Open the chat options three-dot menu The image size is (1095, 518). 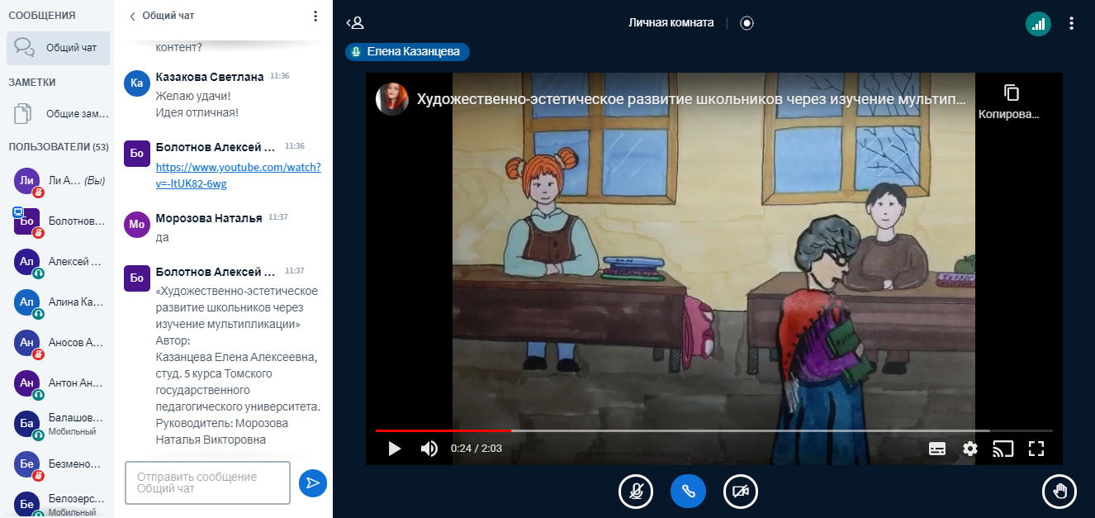pos(315,16)
